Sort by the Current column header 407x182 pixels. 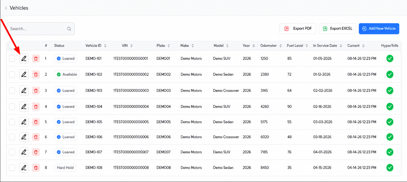(356, 45)
